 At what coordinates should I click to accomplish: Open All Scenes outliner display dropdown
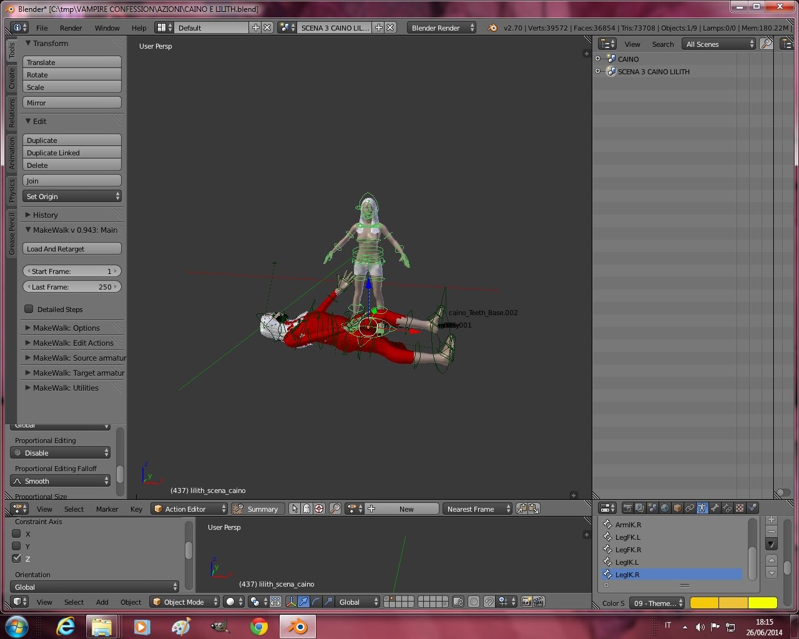point(719,44)
